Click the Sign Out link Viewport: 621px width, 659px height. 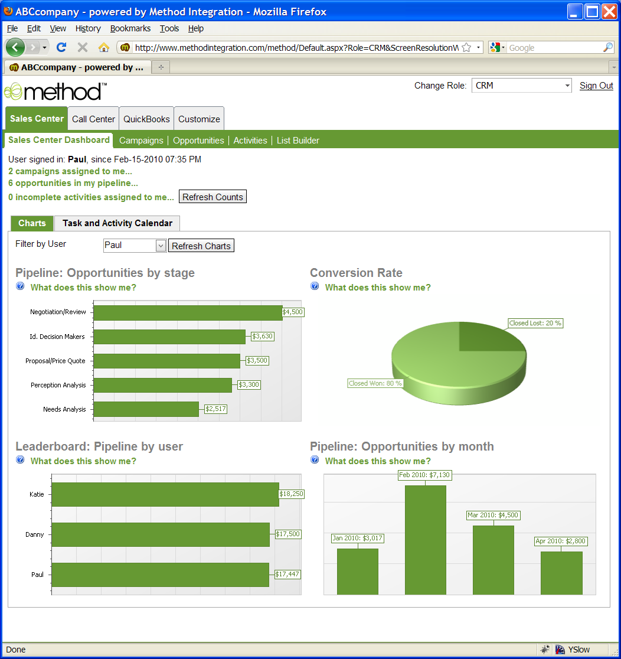coord(596,86)
